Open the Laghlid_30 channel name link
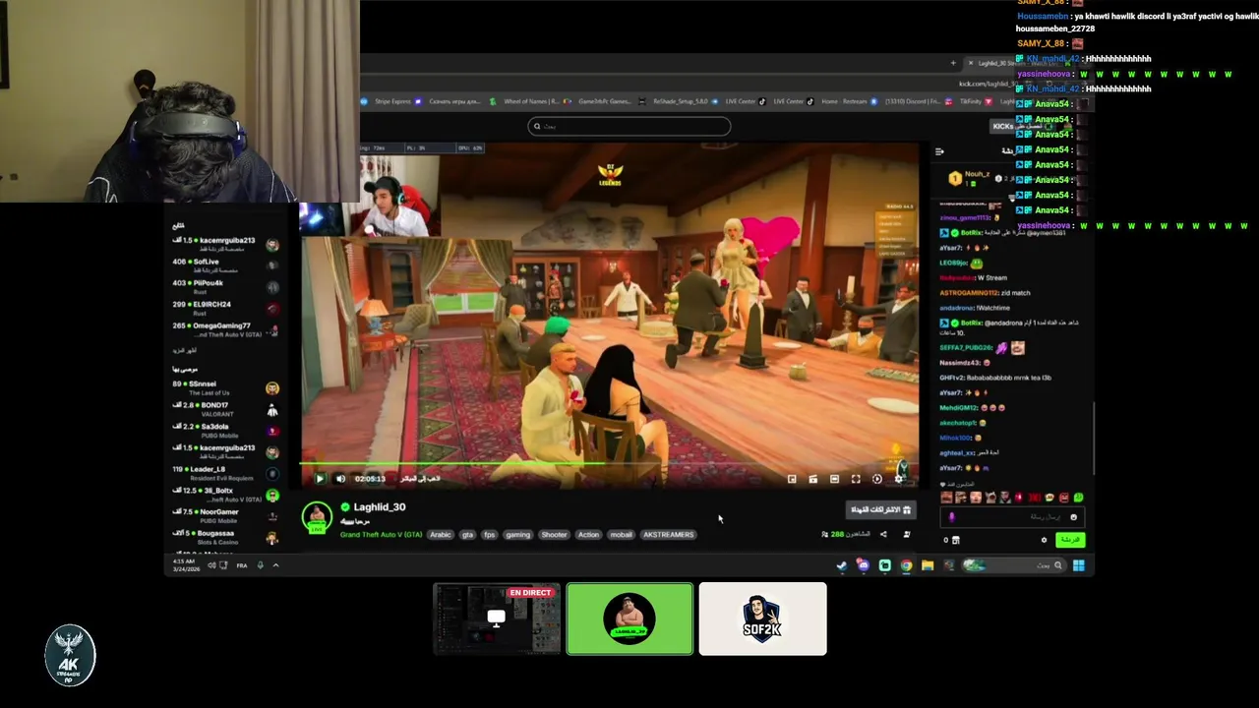 point(380,507)
